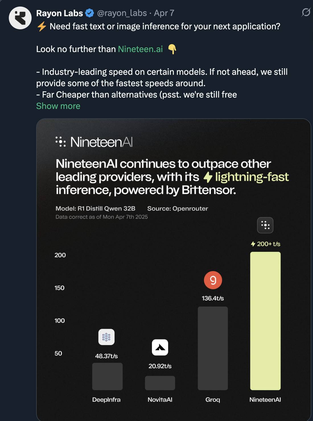This screenshot has height=421, width=313.
Task: Click the DeepInfra logo icon in chart
Action: [106, 337]
